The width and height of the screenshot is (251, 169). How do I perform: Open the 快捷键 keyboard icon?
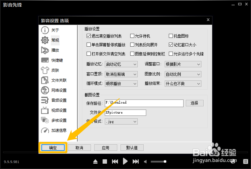tap(45, 60)
